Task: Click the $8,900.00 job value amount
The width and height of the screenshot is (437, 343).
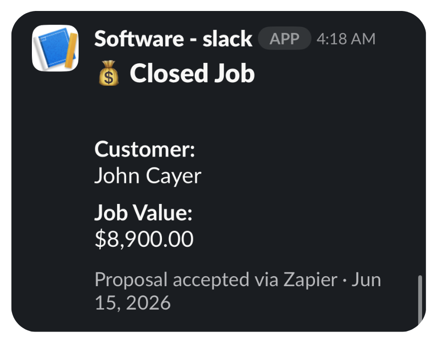Action: point(144,239)
